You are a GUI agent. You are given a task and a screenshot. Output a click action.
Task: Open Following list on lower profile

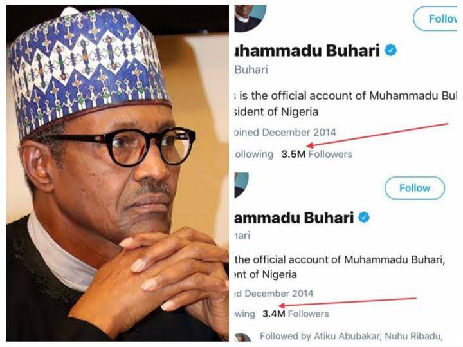point(245,314)
